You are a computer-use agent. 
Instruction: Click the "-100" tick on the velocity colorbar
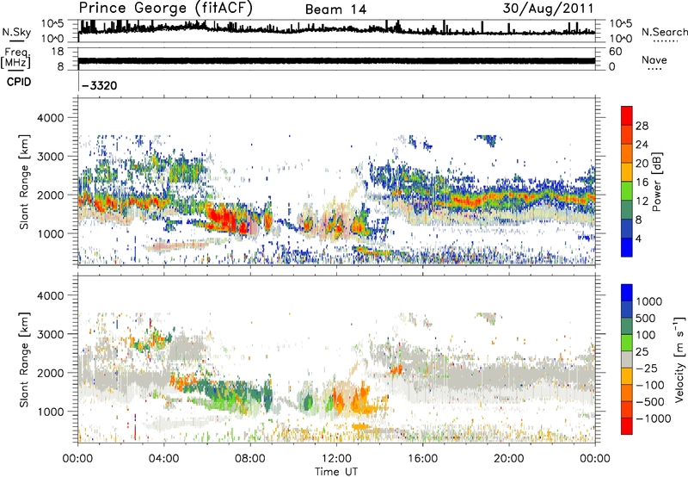tap(650, 385)
